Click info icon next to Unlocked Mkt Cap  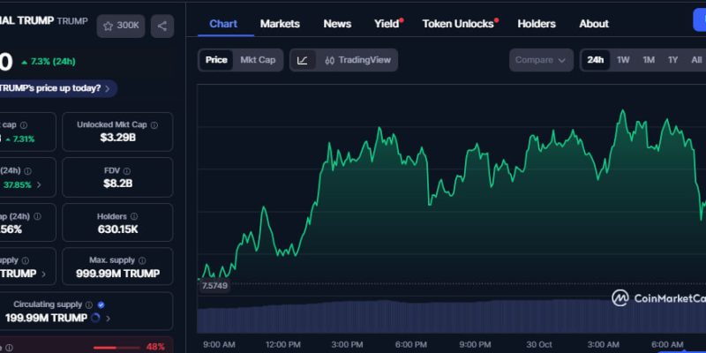154,124
